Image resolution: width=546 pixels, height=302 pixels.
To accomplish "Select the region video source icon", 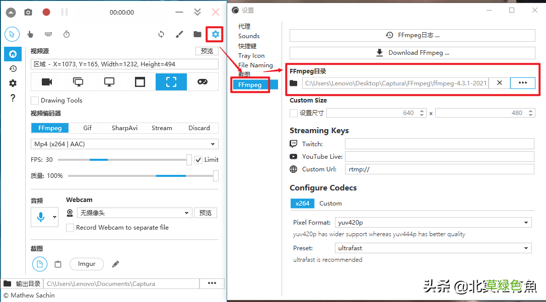I will point(171,82).
